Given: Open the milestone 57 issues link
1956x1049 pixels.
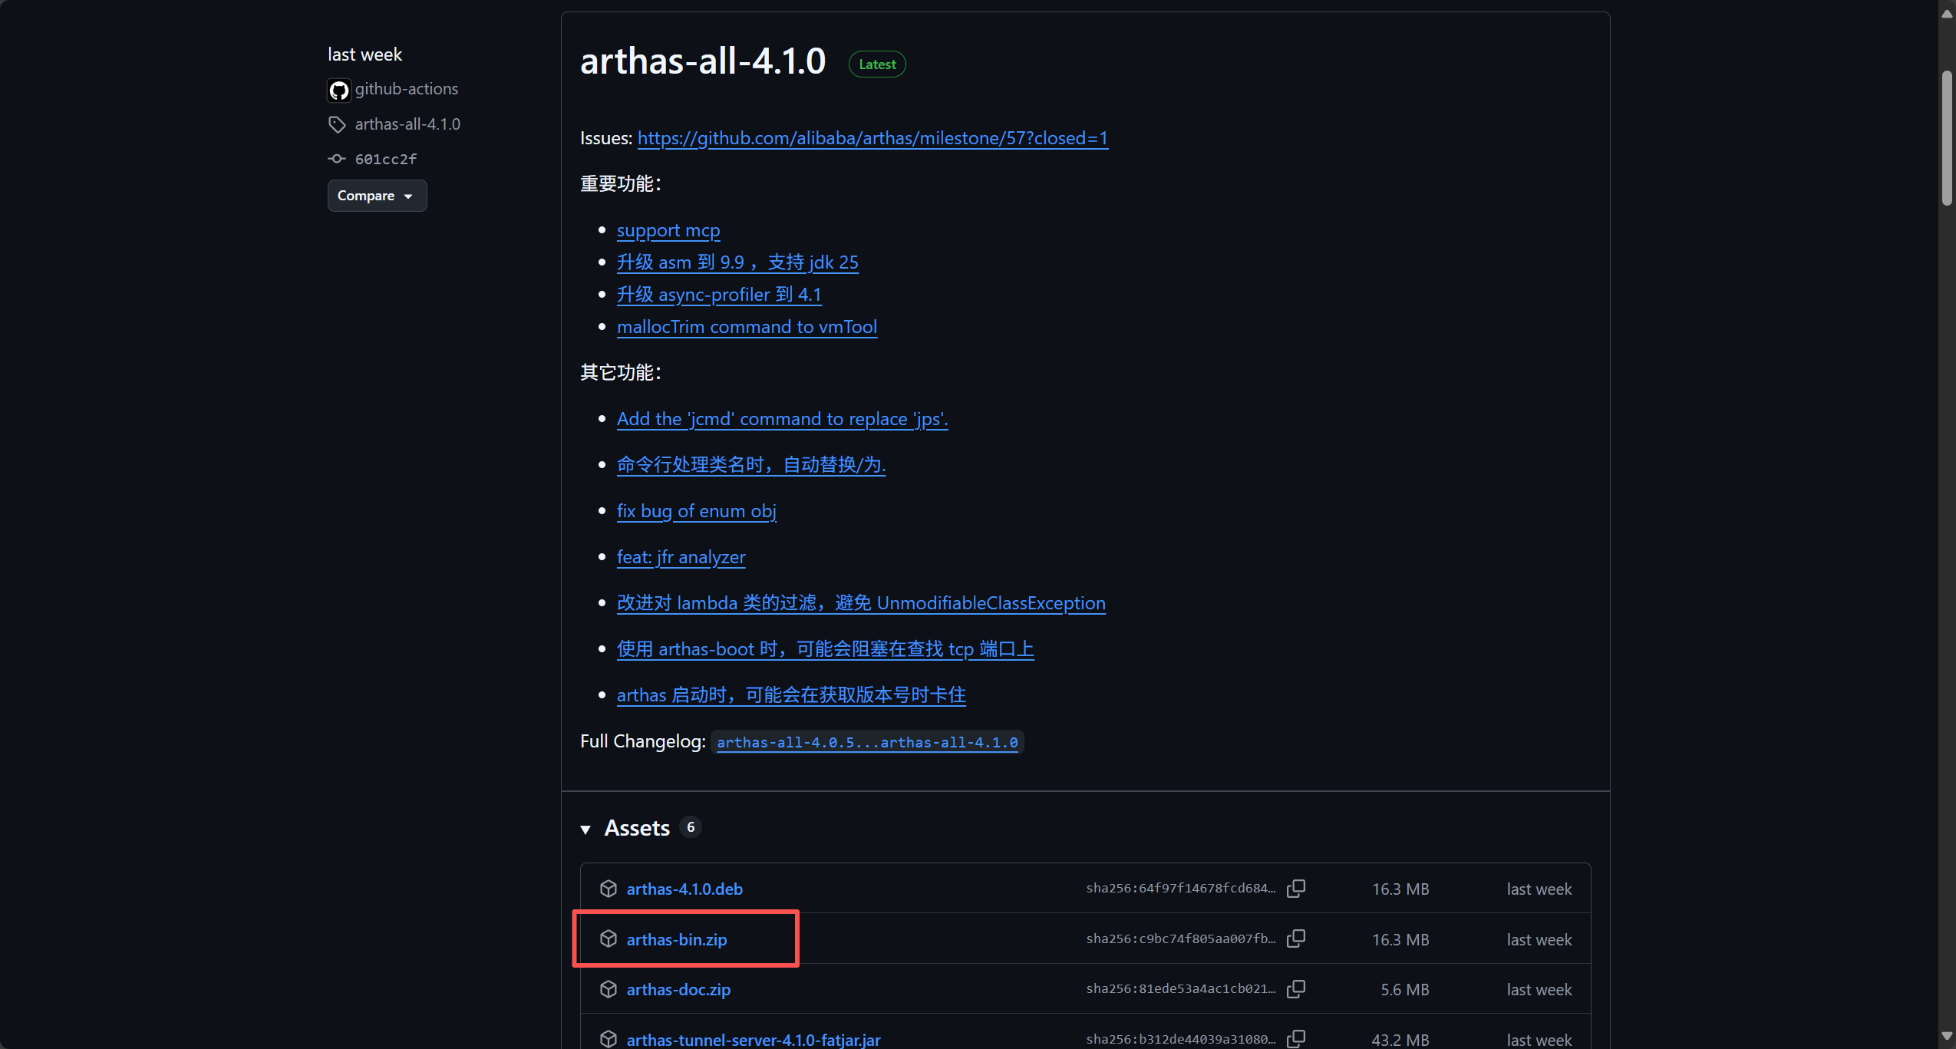Looking at the screenshot, I should coord(872,138).
